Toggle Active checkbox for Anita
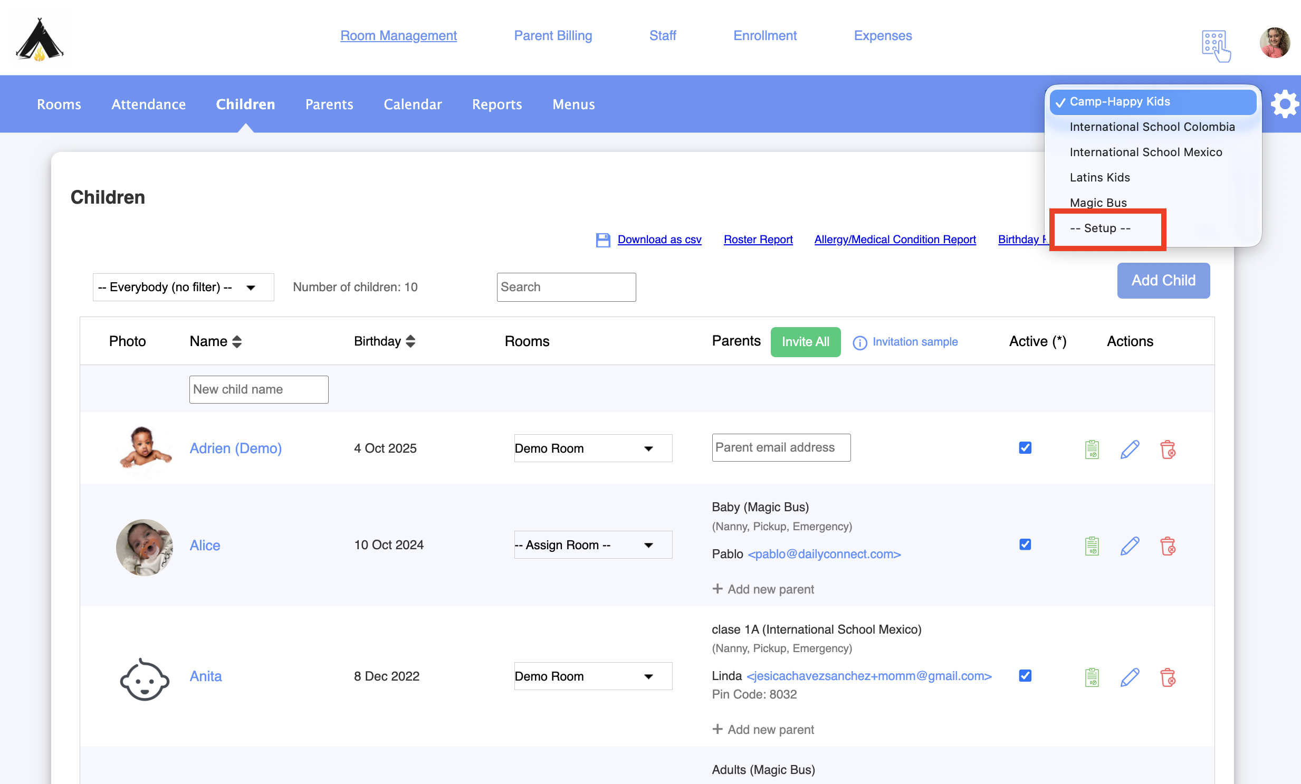Image resolution: width=1301 pixels, height=784 pixels. 1025,676
